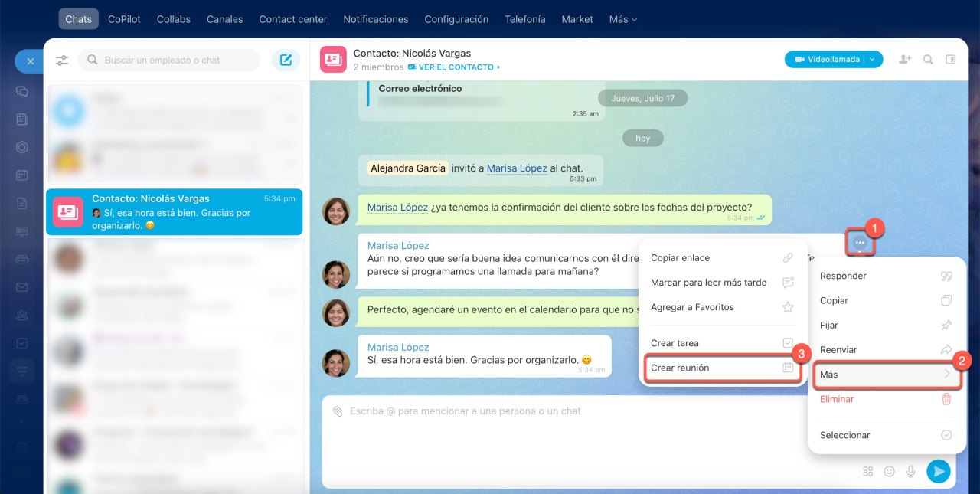Click the Marisa López mention link
The width and height of the screenshot is (980, 494).
click(x=397, y=208)
